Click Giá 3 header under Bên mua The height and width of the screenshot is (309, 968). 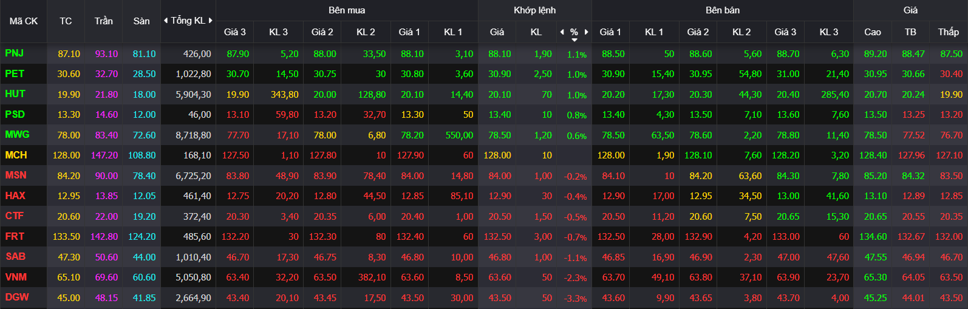[235, 32]
